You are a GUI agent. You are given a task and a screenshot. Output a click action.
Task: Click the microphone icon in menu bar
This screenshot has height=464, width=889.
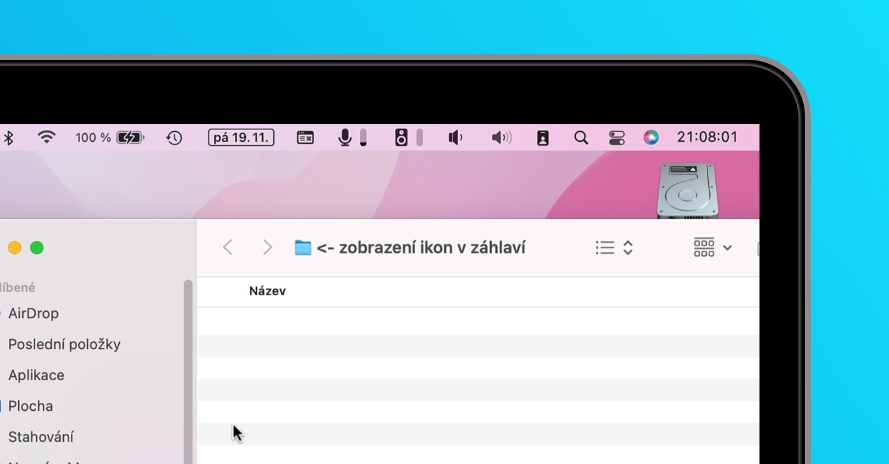click(345, 137)
